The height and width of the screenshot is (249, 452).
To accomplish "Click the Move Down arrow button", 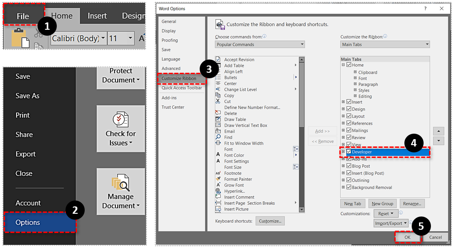I will point(438,141).
